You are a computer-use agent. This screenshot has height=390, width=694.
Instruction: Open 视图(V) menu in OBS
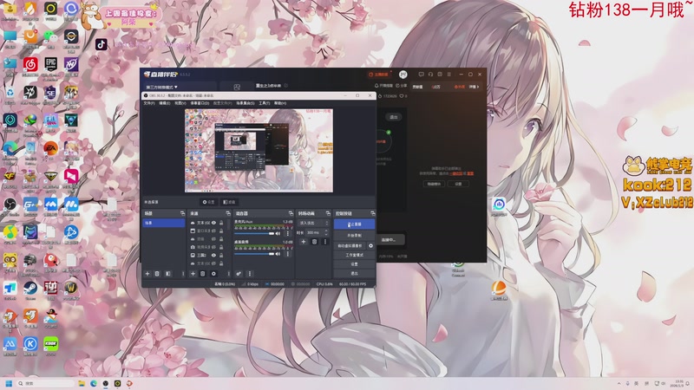pos(180,103)
